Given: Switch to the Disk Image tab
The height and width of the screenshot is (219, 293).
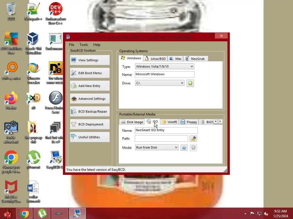Looking at the screenshot, I should [132, 122].
